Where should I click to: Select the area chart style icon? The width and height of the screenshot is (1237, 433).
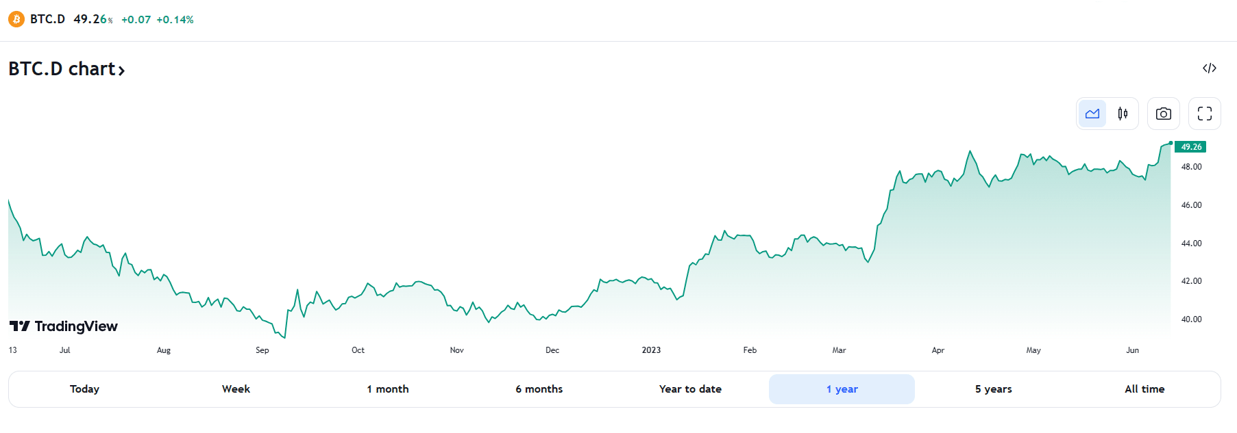tap(1092, 114)
